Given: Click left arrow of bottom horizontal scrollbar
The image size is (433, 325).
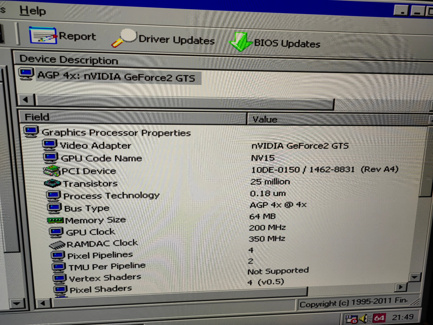Looking at the screenshot, I should [x=43, y=303].
